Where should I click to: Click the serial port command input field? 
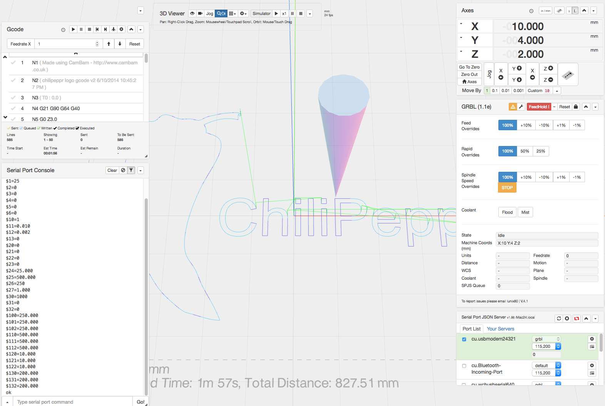pos(73,402)
